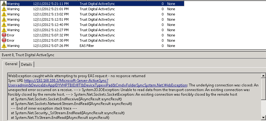Click the event description scrollbar thumb
This screenshot has height=121, width=266.
coord(263,89)
